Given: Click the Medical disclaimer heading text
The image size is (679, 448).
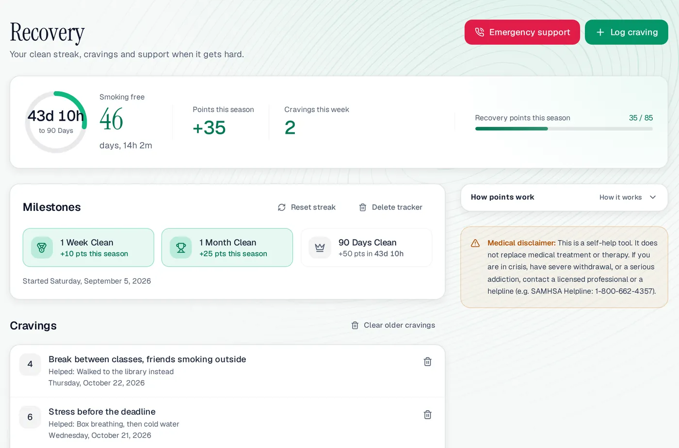Looking at the screenshot, I should coord(521,243).
